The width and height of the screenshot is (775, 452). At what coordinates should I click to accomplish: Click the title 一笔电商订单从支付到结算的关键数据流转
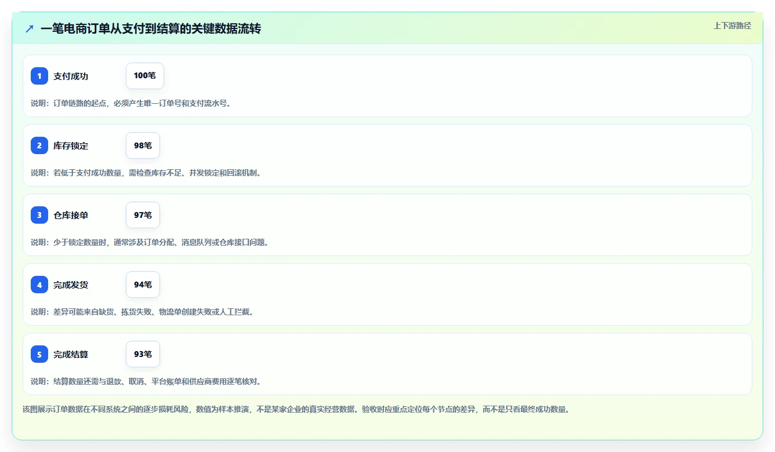(151, 28)
